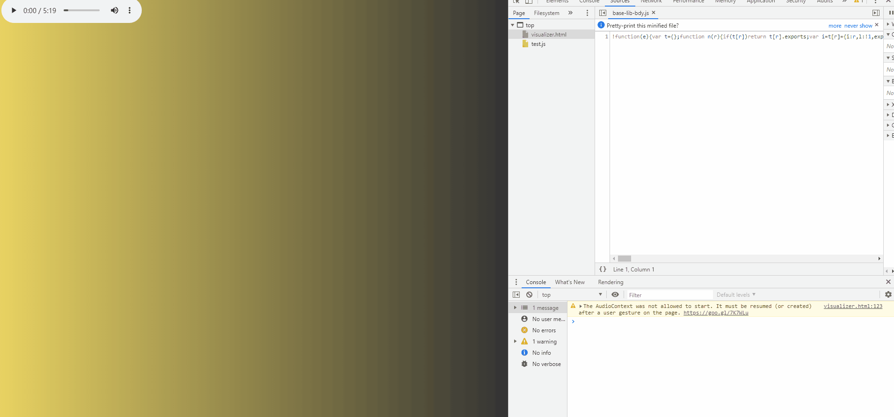Focus the console Filter input

click(669, 295)
